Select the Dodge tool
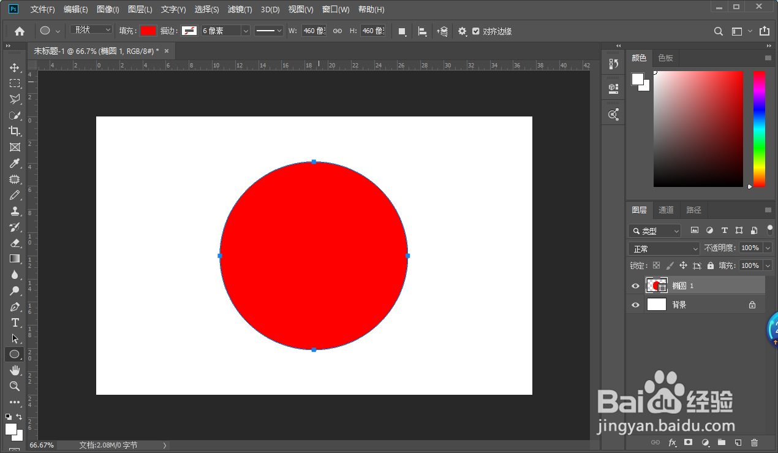 click(15, 291)
